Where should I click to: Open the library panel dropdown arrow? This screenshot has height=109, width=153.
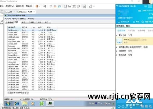[2, 14]
